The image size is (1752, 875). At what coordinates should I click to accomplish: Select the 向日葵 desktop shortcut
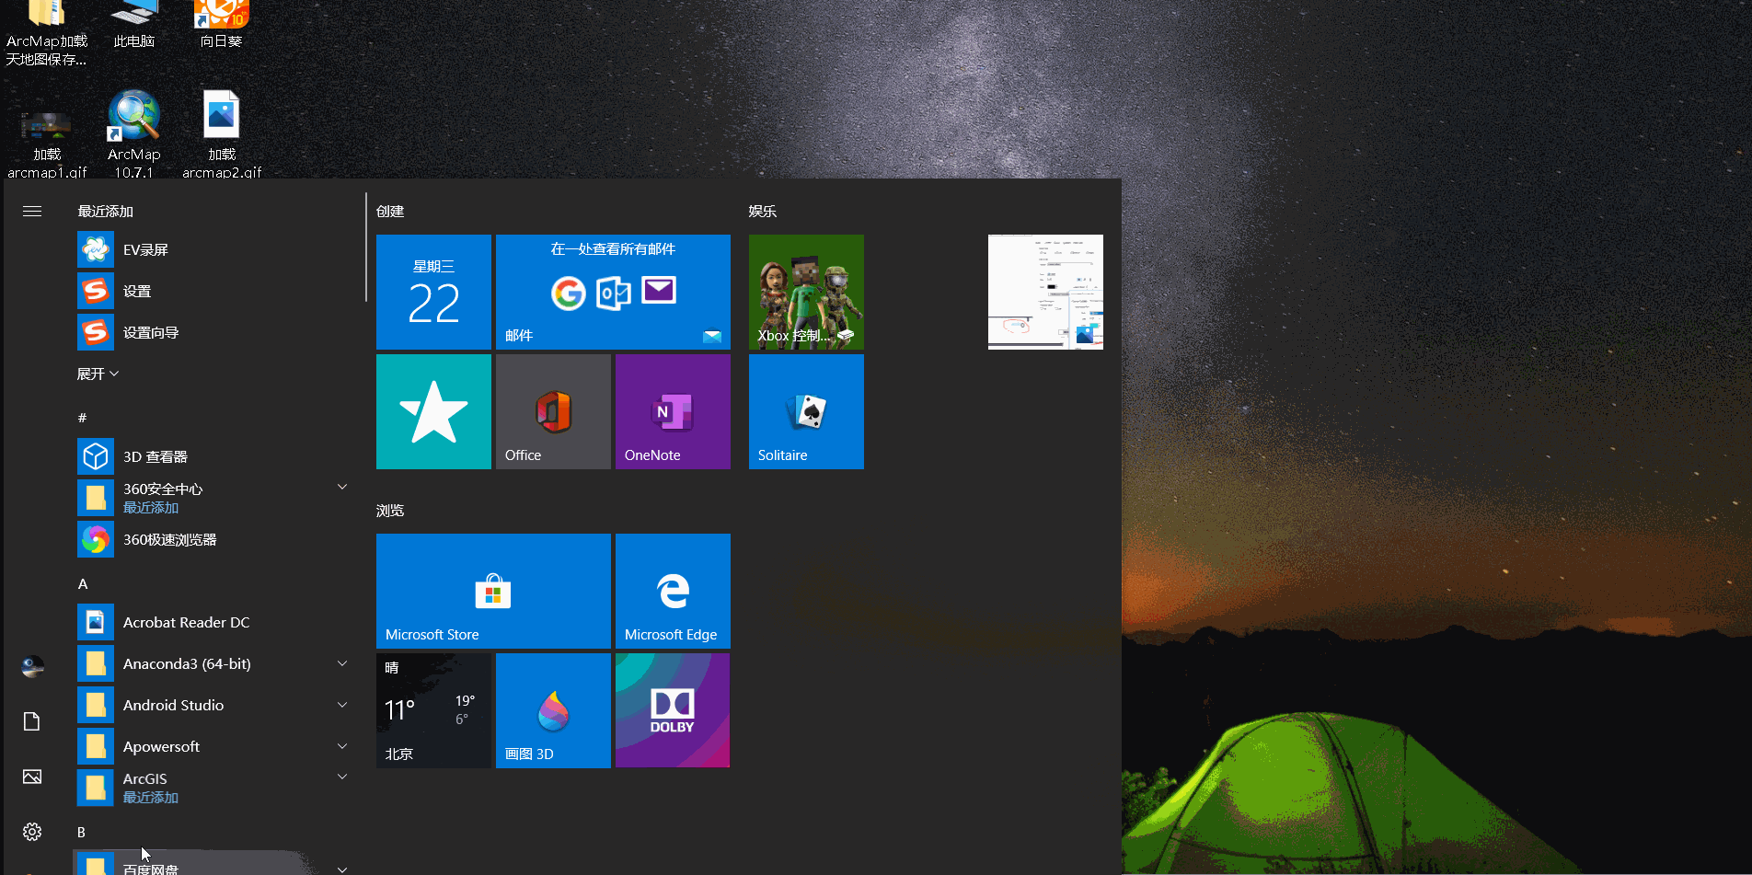[x=222, y=25]
